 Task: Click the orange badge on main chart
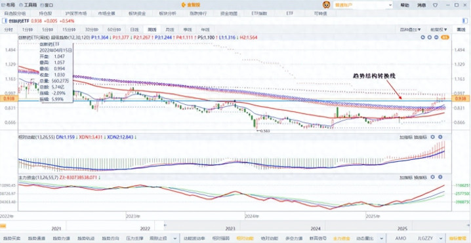(x=445, y=37)
